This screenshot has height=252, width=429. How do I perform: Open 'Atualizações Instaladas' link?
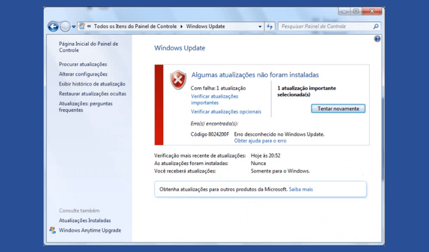click(x=85, y=220)
